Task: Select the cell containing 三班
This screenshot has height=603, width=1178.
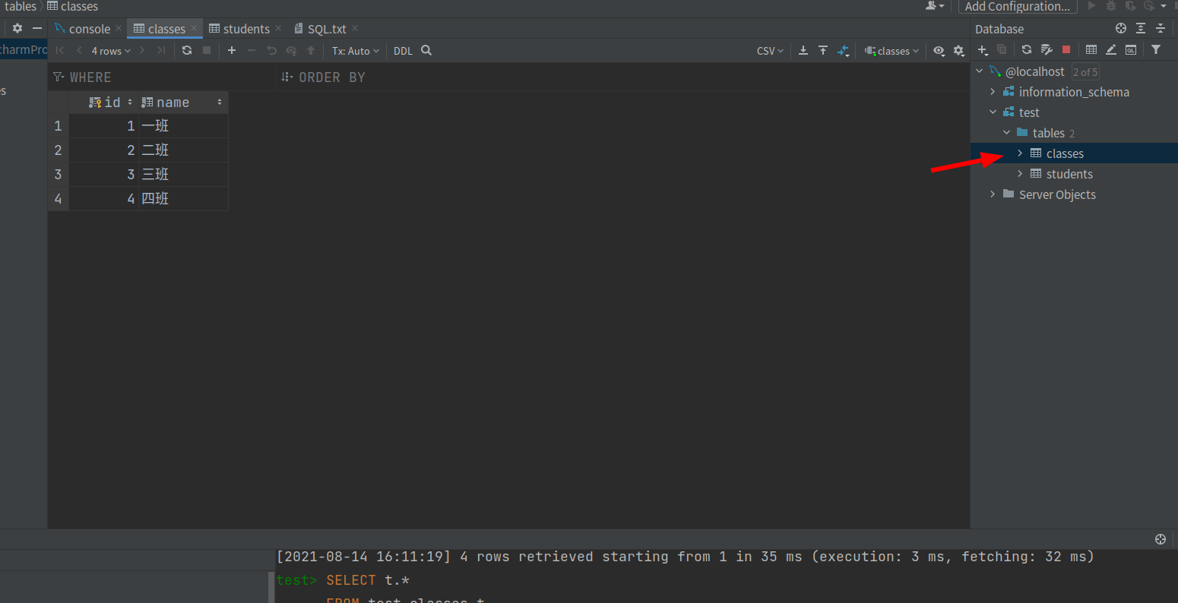Action: [183, 175]
